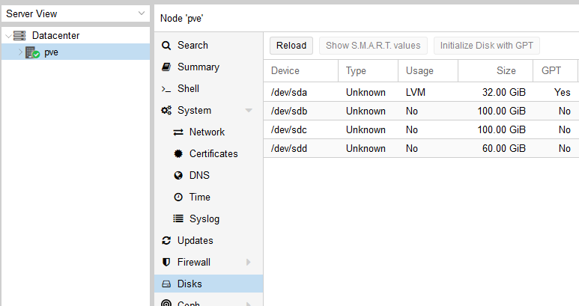579x306 pixels.
Task: Click the System gears icon
Action: (x=166, y=110)
